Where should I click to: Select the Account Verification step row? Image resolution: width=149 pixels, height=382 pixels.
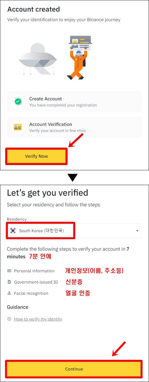point(74,127)
